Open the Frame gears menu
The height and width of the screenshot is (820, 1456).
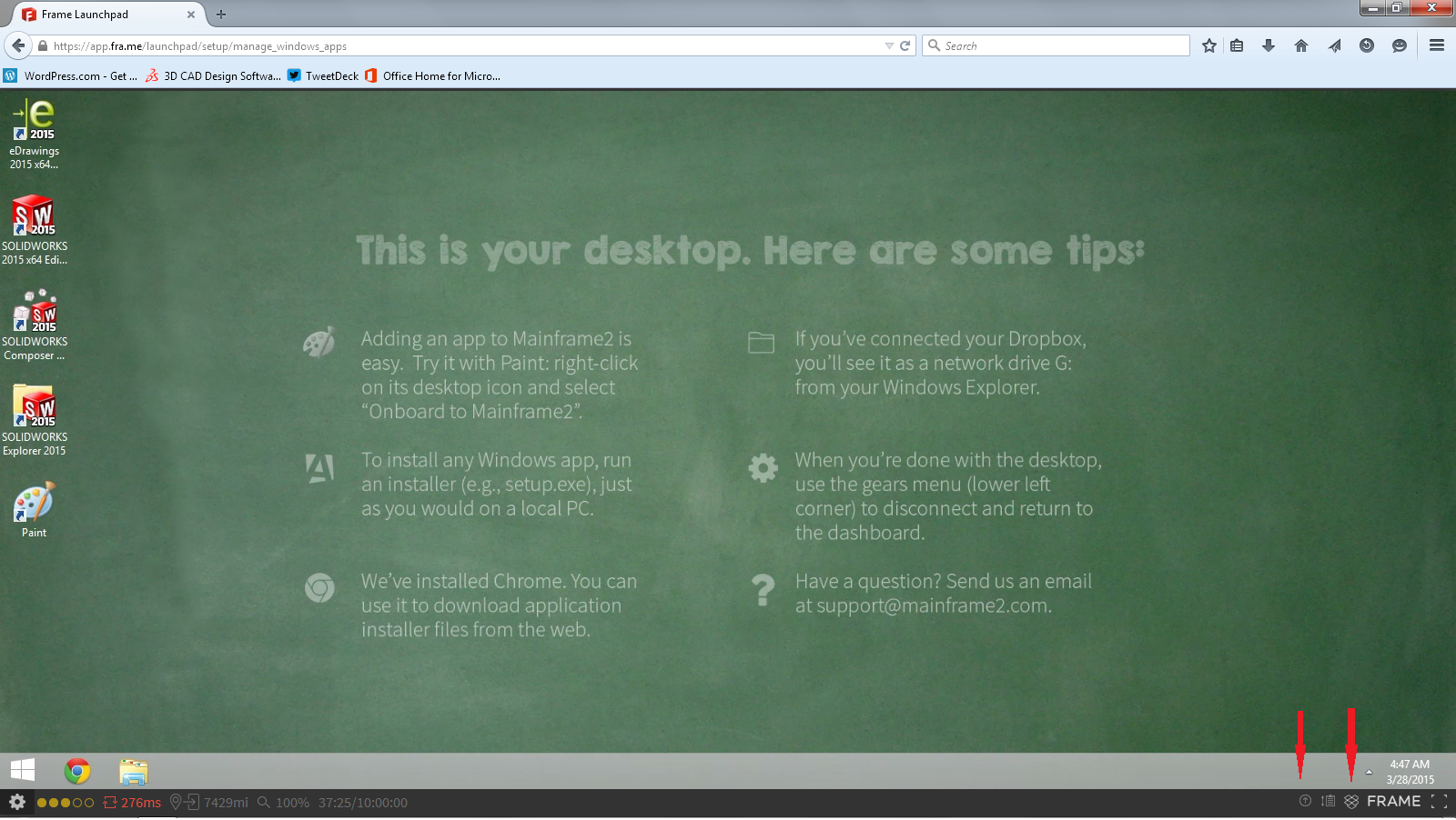click(17, 802)
